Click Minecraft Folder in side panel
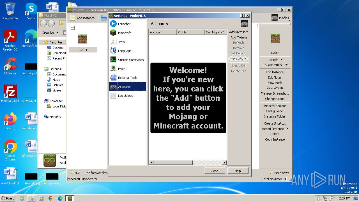This screenshot has height=202, width=359. click(275, 106)
